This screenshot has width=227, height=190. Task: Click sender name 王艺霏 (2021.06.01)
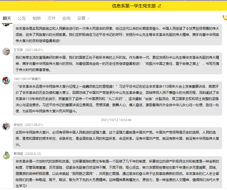tap(28, 50)
